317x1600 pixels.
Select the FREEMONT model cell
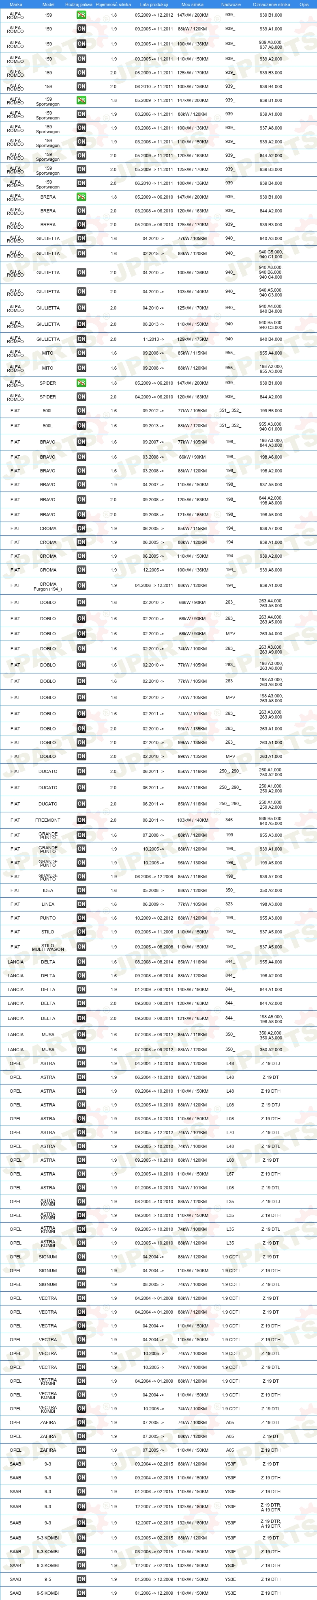click(48, 820)
